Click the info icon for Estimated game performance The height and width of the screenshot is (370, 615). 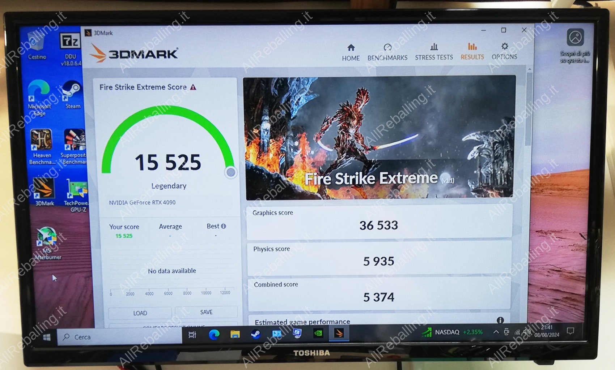point(500,320)
